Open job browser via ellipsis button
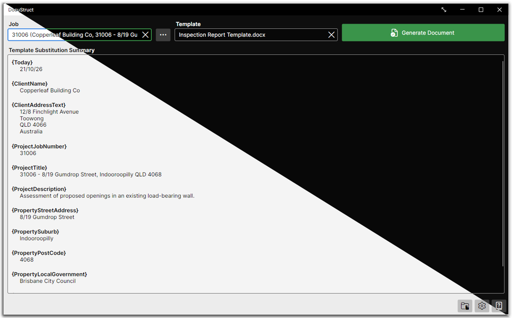The image size is (512, 318). tap(163, 35)
